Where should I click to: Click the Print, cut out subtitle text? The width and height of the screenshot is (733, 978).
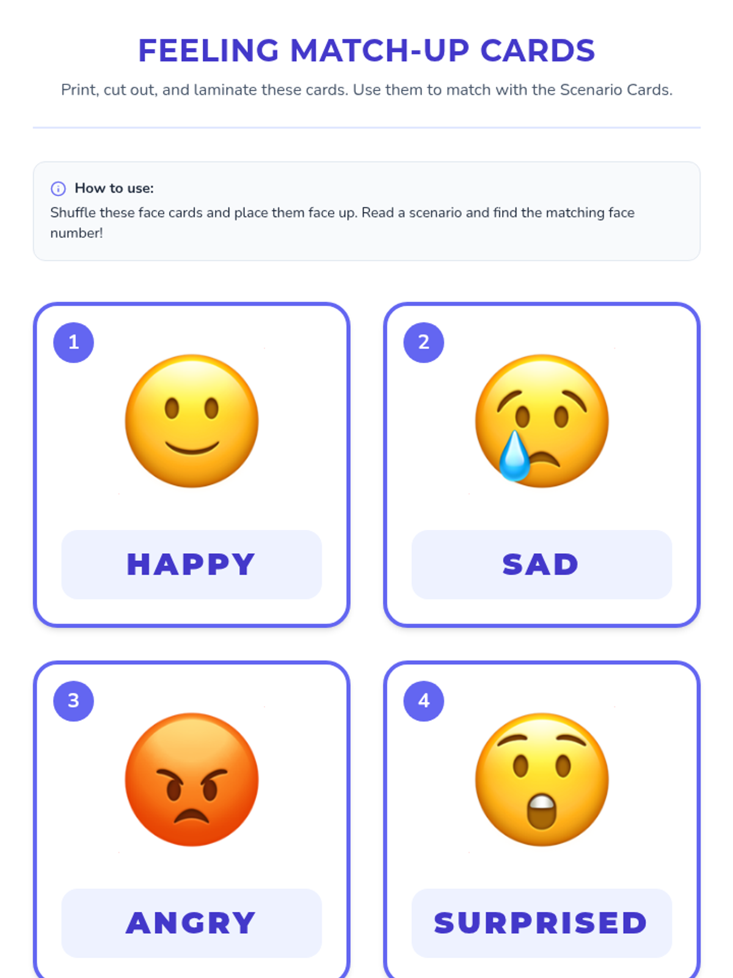366,90
